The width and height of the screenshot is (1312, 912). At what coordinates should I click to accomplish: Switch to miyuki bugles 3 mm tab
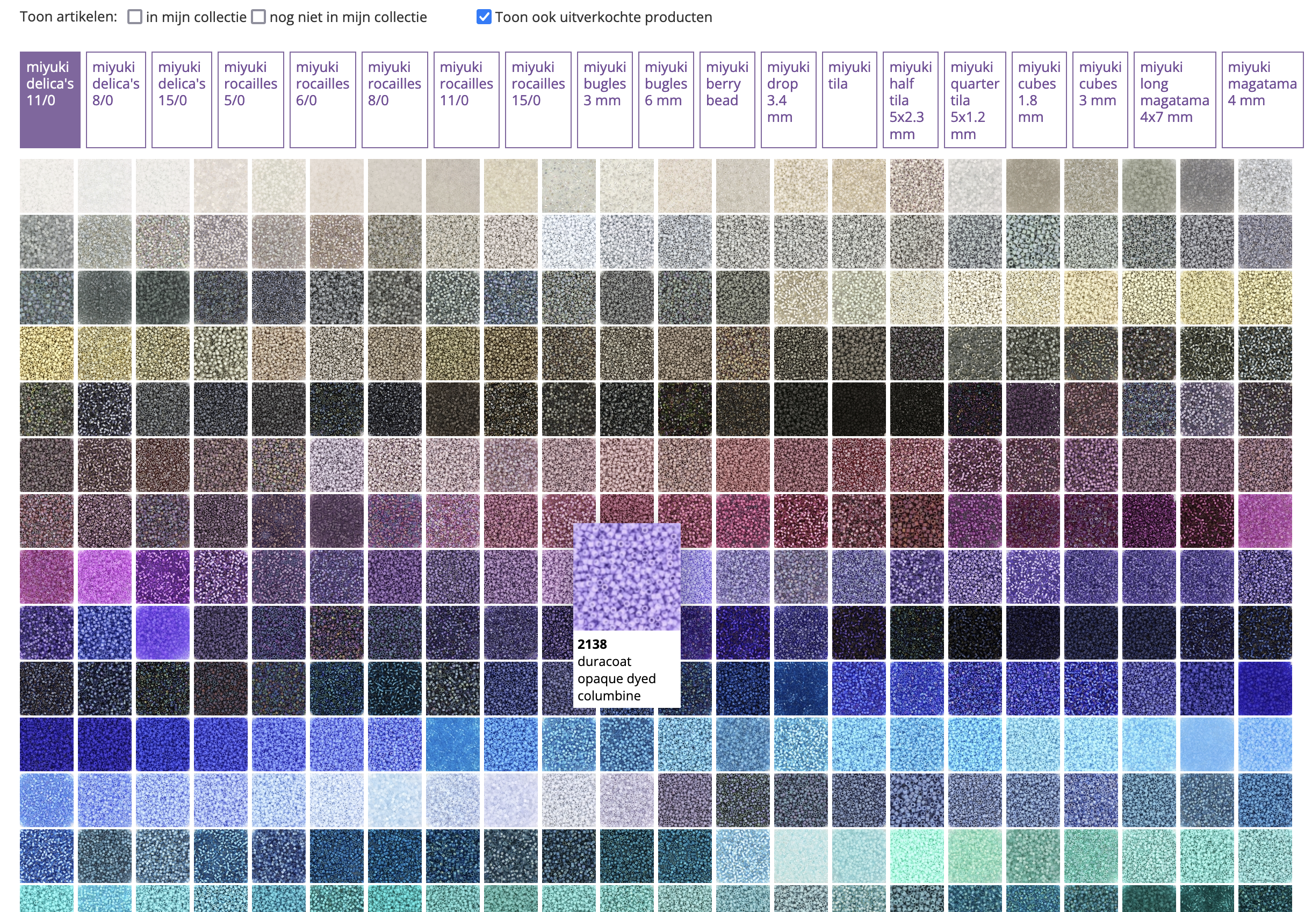point(605,100)
